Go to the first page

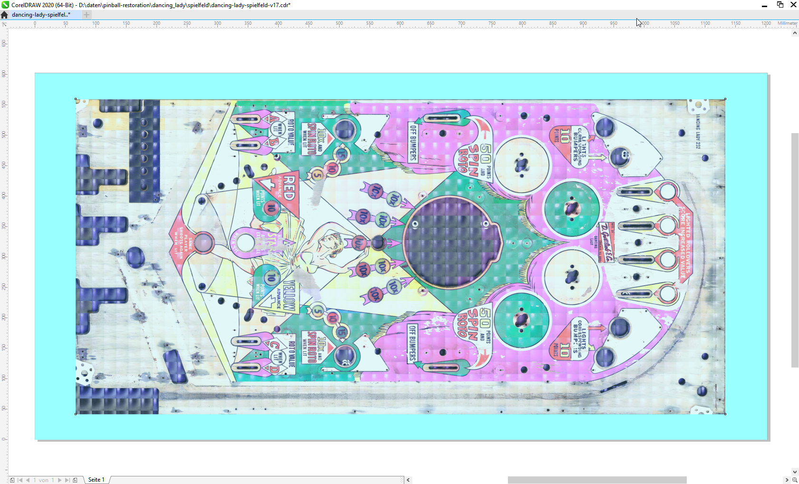(x=20, y=480)
